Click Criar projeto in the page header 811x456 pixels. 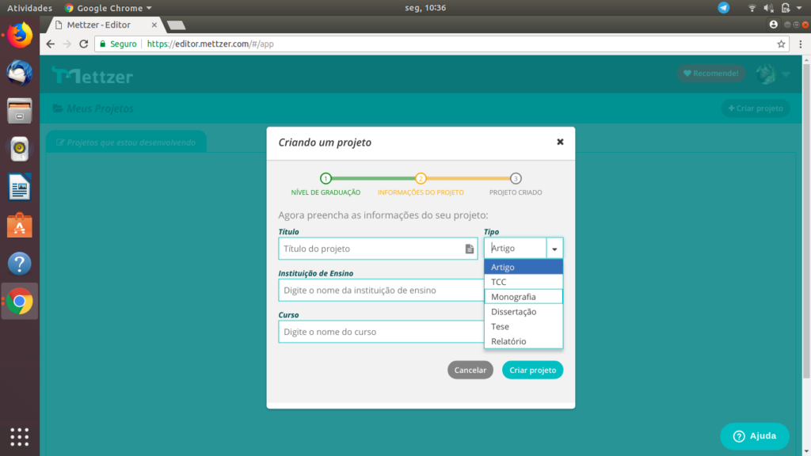[756, 108]
